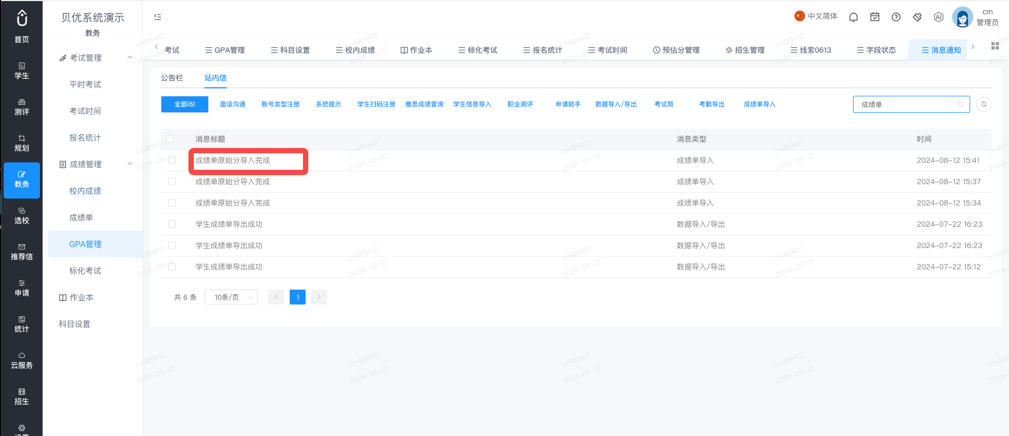Open the calendar icon in header
Image resolution: width=1009 pixels, height=436 pixels.
[875, 17]
